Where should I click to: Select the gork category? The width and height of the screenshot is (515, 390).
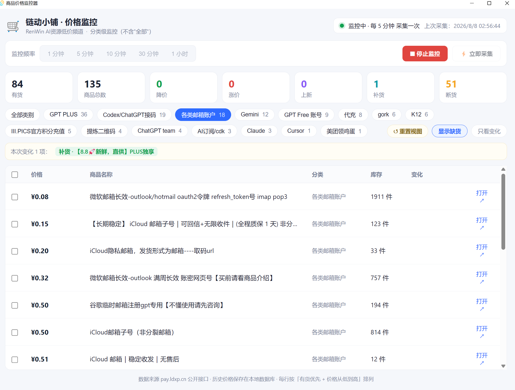[x=386, y=115]
